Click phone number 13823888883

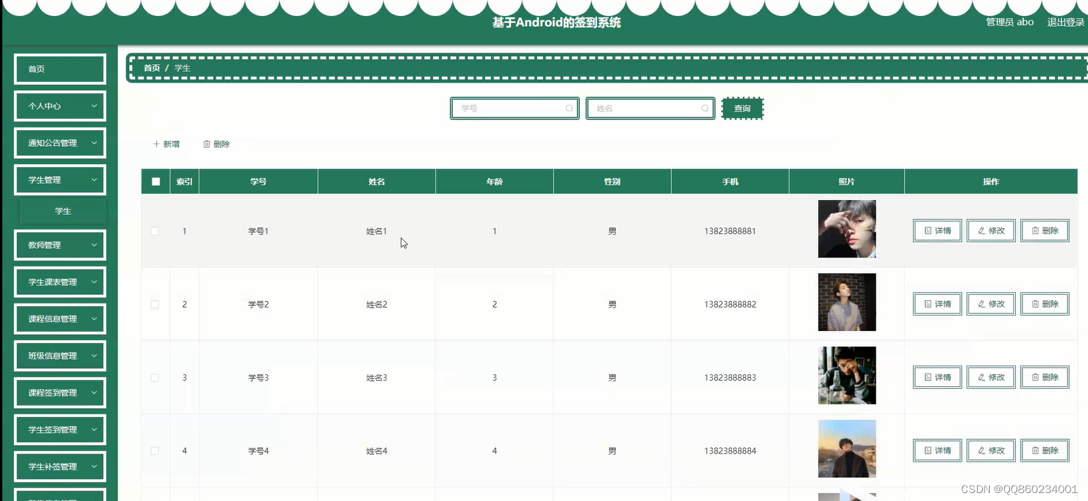(x=730, y=378)
